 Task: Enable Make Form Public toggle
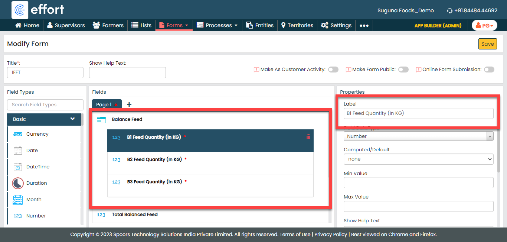(x=403, y=70)
